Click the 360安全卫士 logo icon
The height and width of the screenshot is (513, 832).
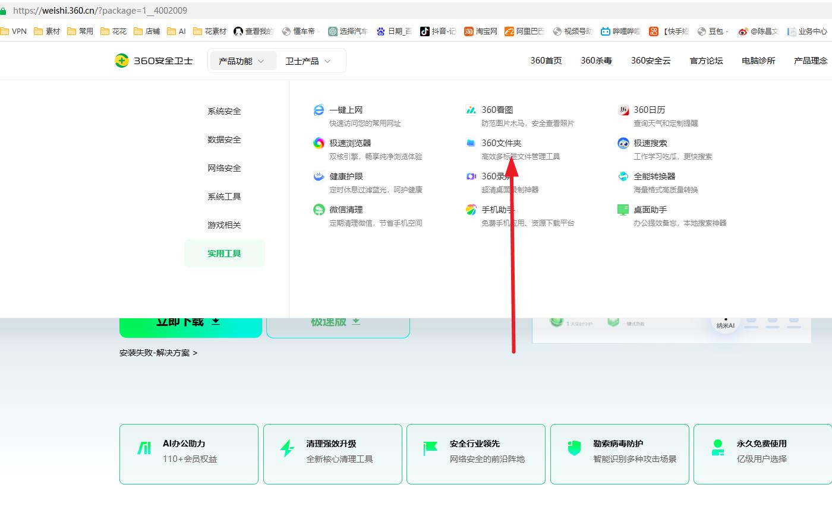point(121,61)
